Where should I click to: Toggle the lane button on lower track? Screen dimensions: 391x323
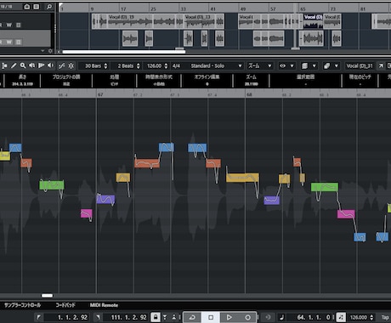19,42
